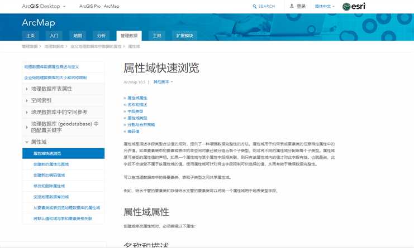Expand the geodatabase 配置关键字 section
This screenshot has height=248, width=414.
click(x=63, y=127)
